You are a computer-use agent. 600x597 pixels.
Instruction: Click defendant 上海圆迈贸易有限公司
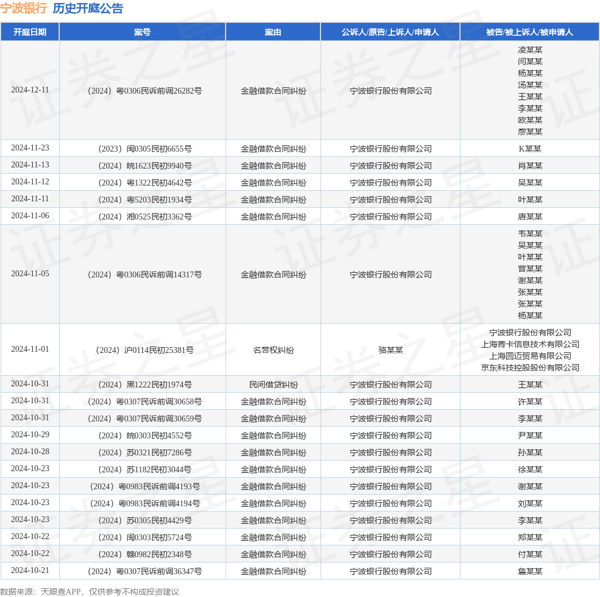(x=530, y=356)
